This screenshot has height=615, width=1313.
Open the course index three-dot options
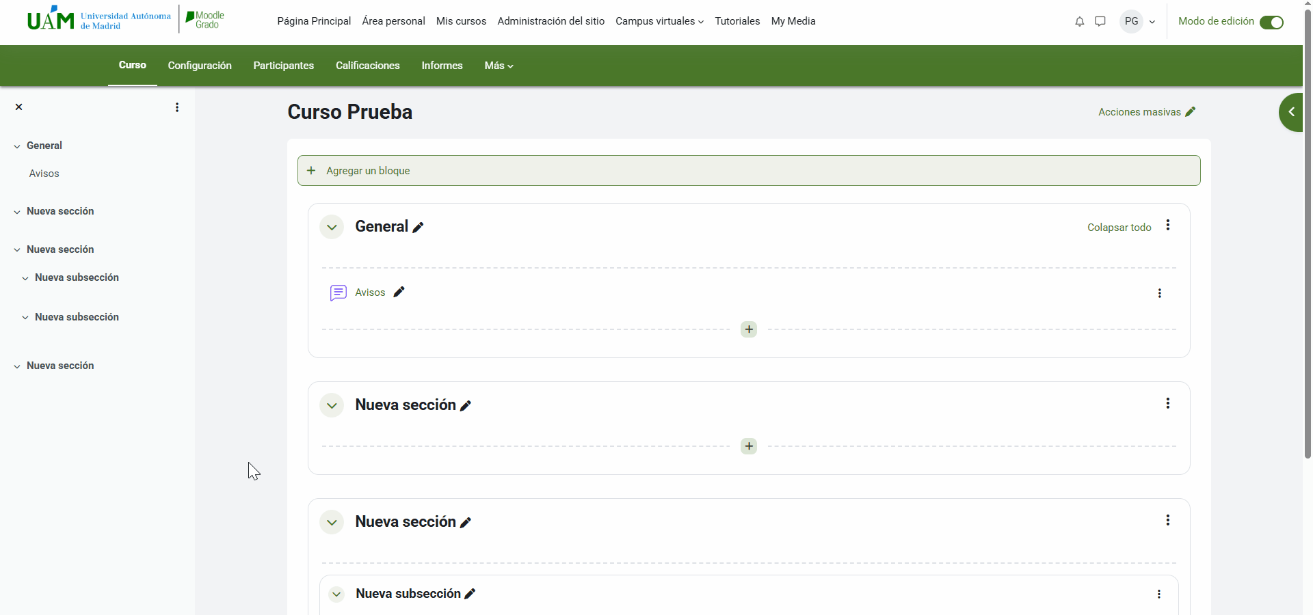click(x=177, y=107)
